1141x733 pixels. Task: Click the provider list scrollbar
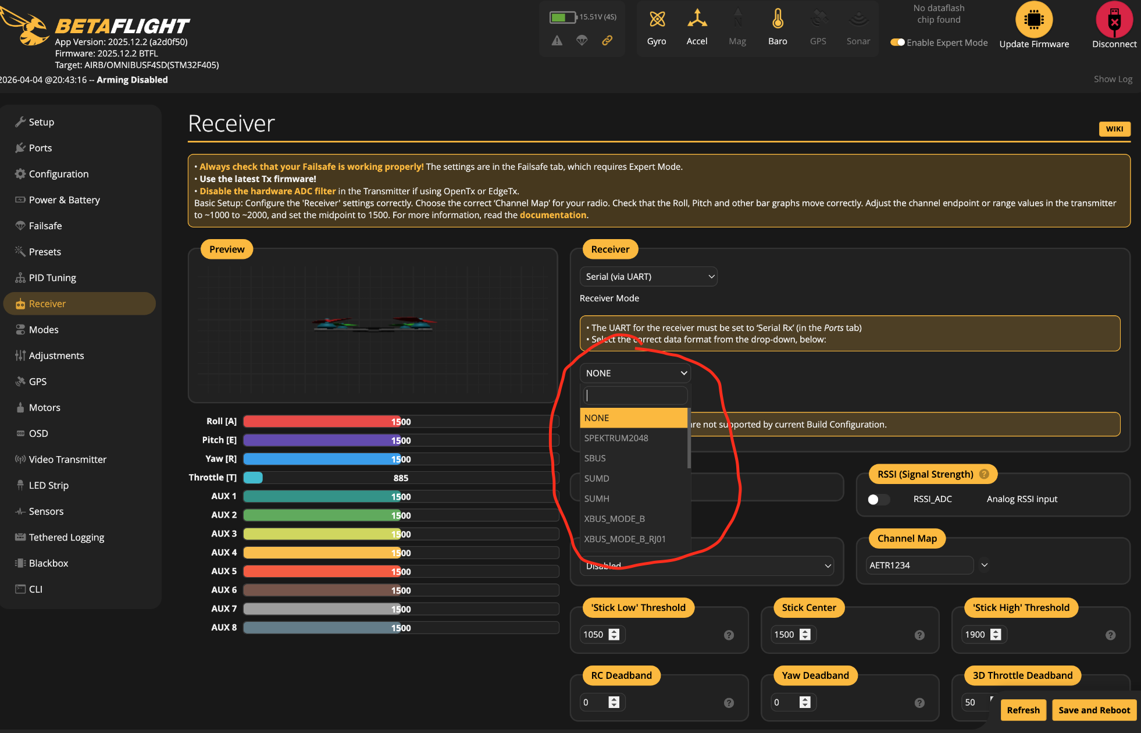[x=689, y=438]
